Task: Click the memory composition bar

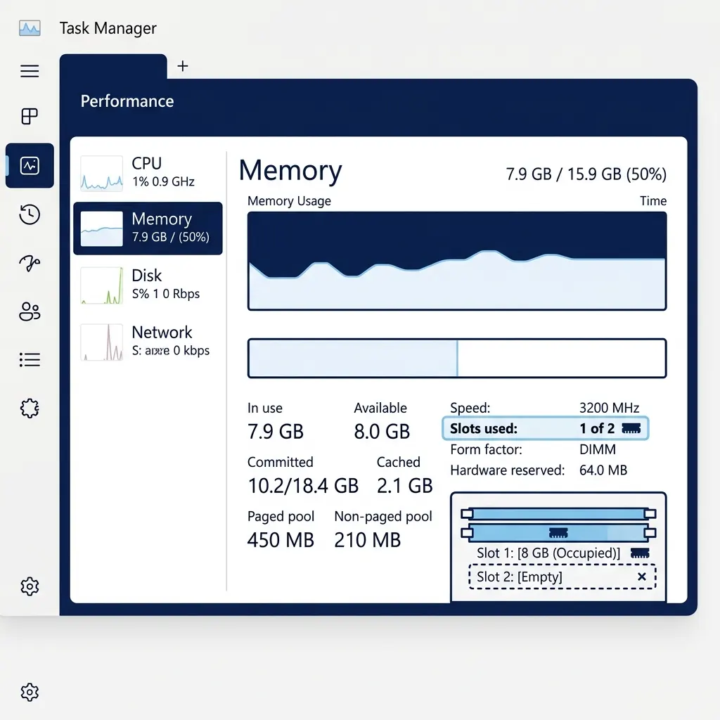Action: tap(457, 358)
